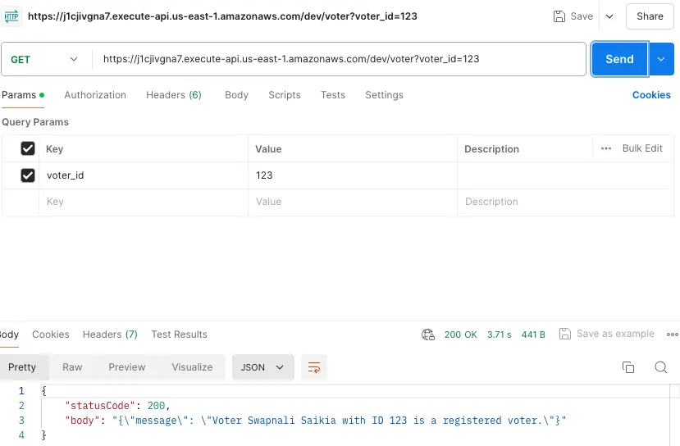The image size is (680, 446).
Task: Toggle the wrap lines icon
Action: pos(314,367)
